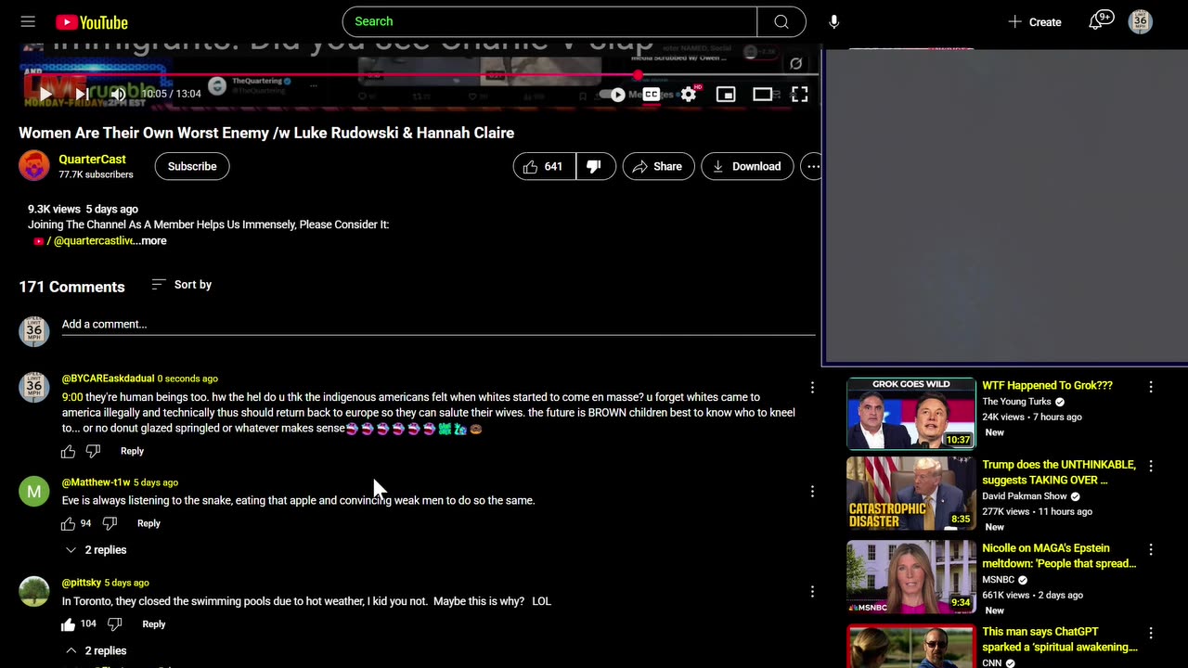Visit @Matthew-t1w commenter profile
The width and height of the screenshot is (1188, 668).
[x=96, y=482]
